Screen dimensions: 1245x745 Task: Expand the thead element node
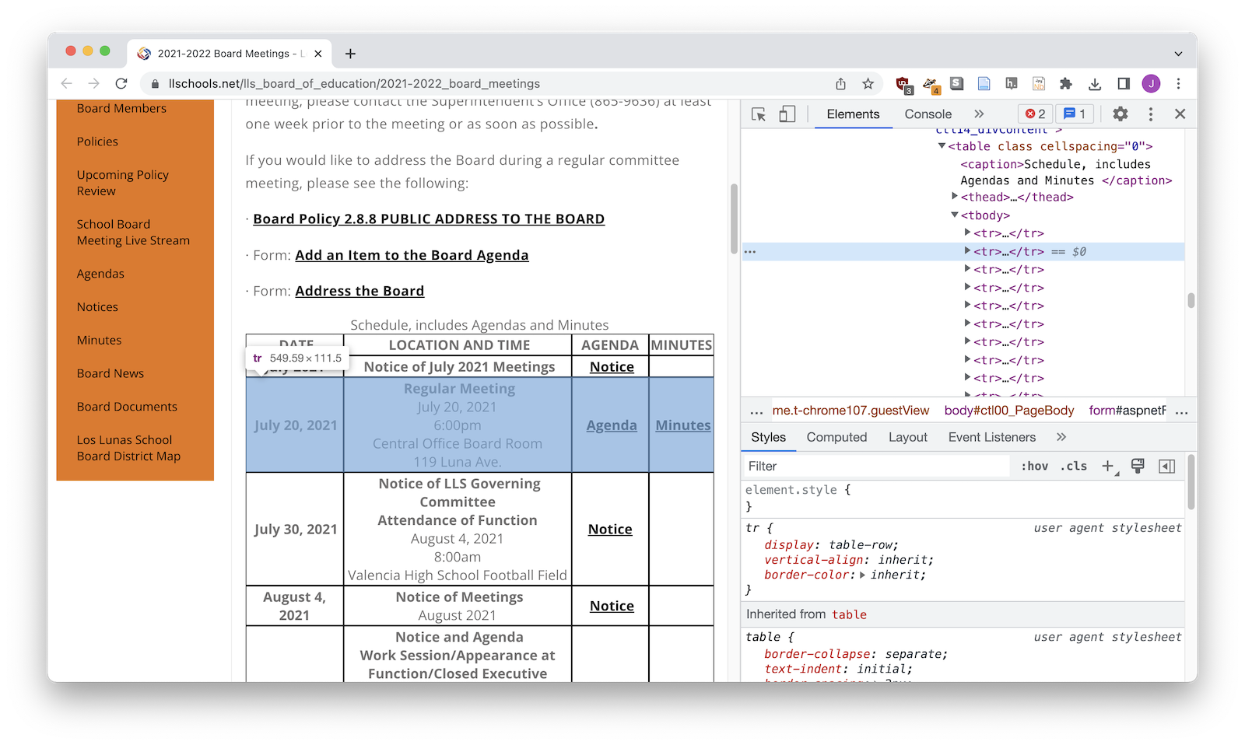pyautogui.click(x=955, y=196)
